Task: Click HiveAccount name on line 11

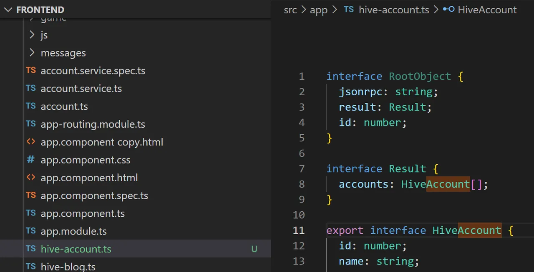Action: (467, 230)
